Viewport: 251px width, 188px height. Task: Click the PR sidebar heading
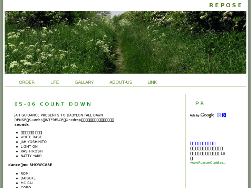200,103
